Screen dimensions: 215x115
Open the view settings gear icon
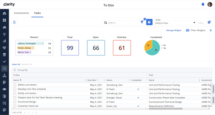209,22
